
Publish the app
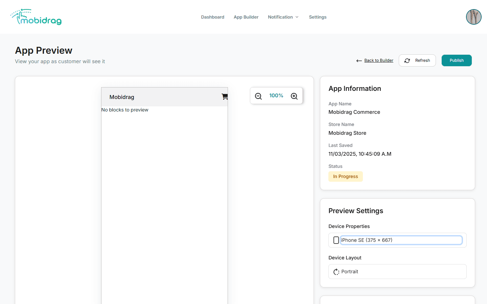tap(456, 60)
